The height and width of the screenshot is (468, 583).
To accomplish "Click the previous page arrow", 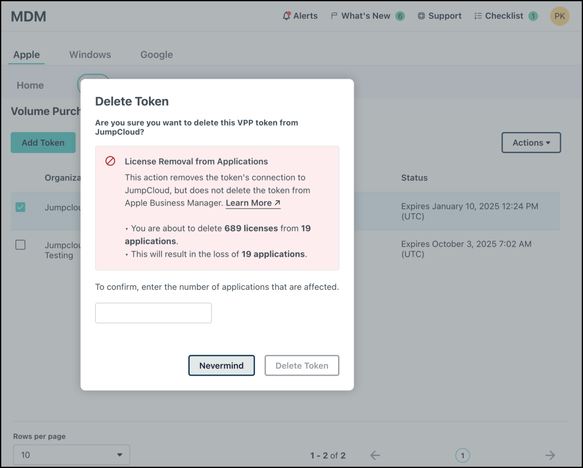I will [375, 455].
